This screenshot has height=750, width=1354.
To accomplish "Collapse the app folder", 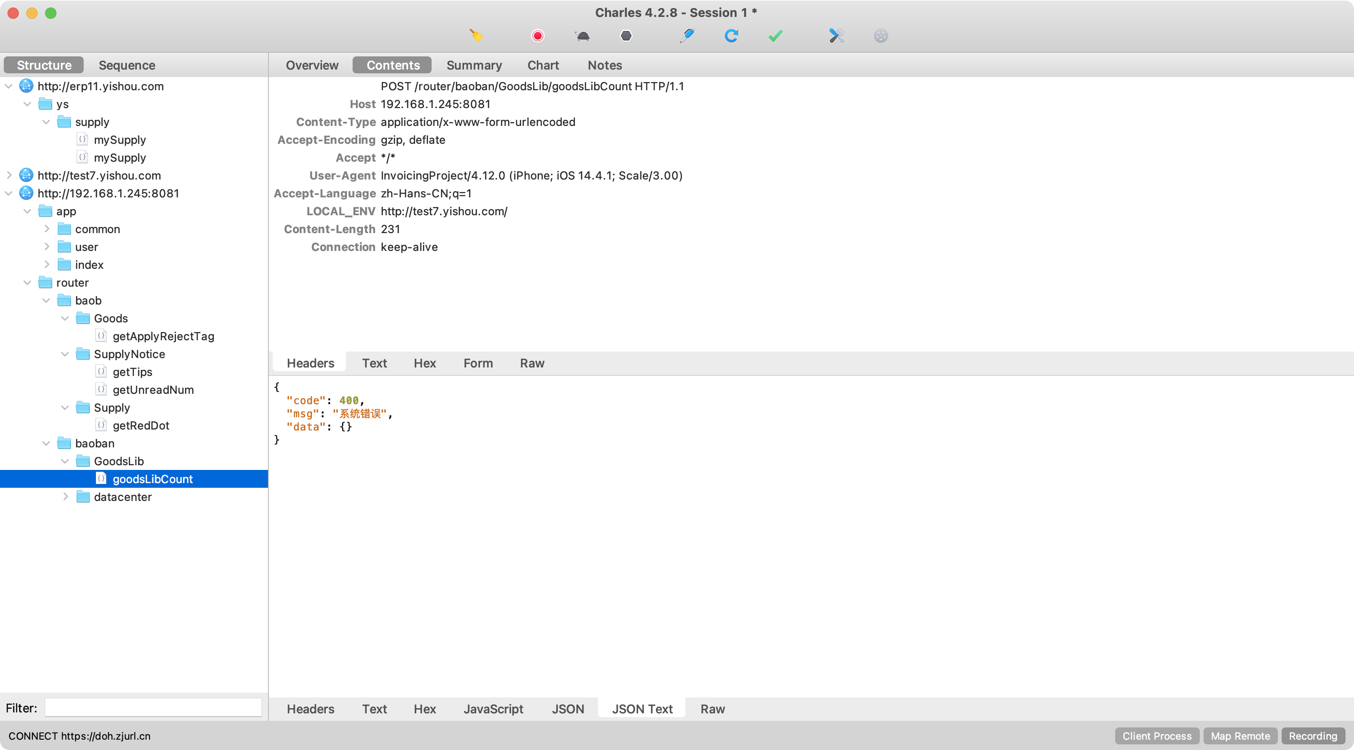I will pyautogui.click(x=28, y=211).
